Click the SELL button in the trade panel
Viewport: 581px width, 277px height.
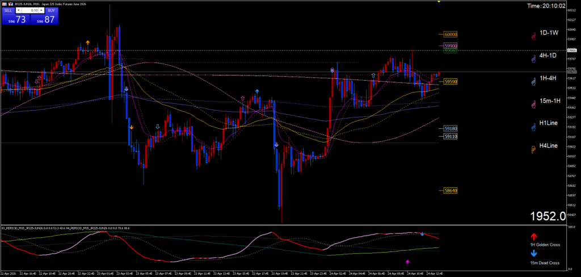(x=7, y=10)
